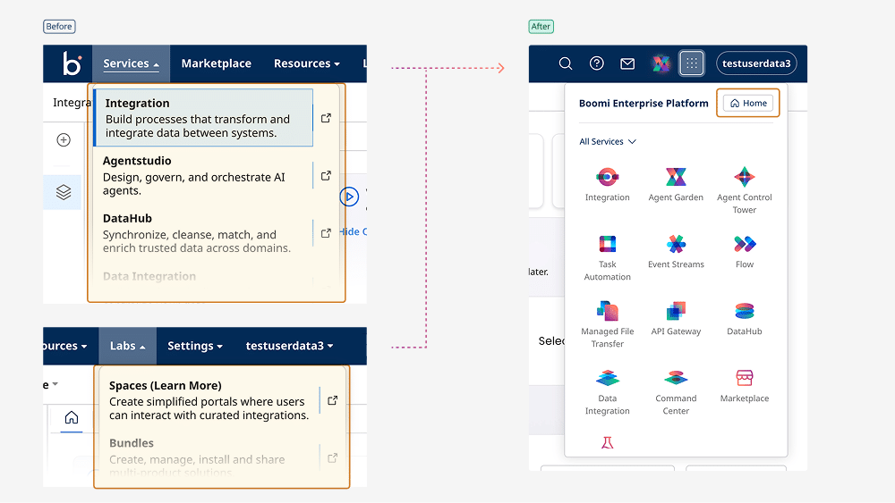895x503 pixels.
Task: Open the Command Center icon
Action: [676, 379]
